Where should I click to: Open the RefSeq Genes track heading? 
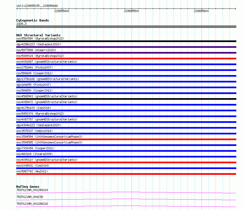[28, 187]
